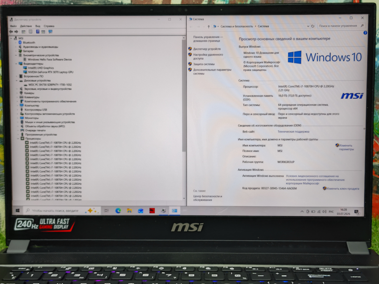This screenshot has width=379, height=284.
Task: Click the scan for hardware changes monitor icon
Action: (50, 32)
